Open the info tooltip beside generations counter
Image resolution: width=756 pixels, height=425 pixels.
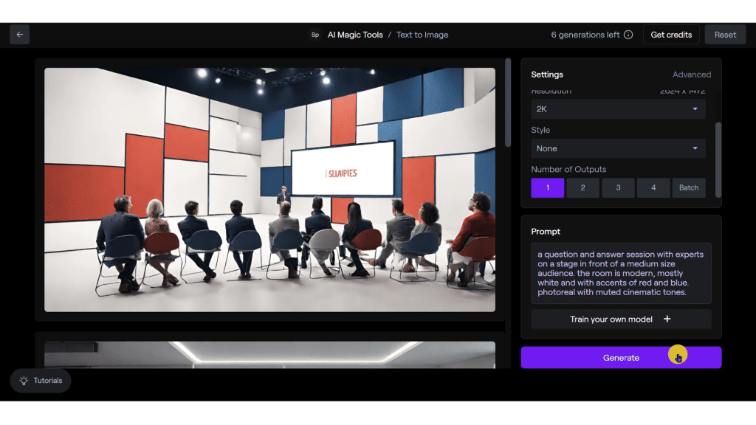point(627,34)
